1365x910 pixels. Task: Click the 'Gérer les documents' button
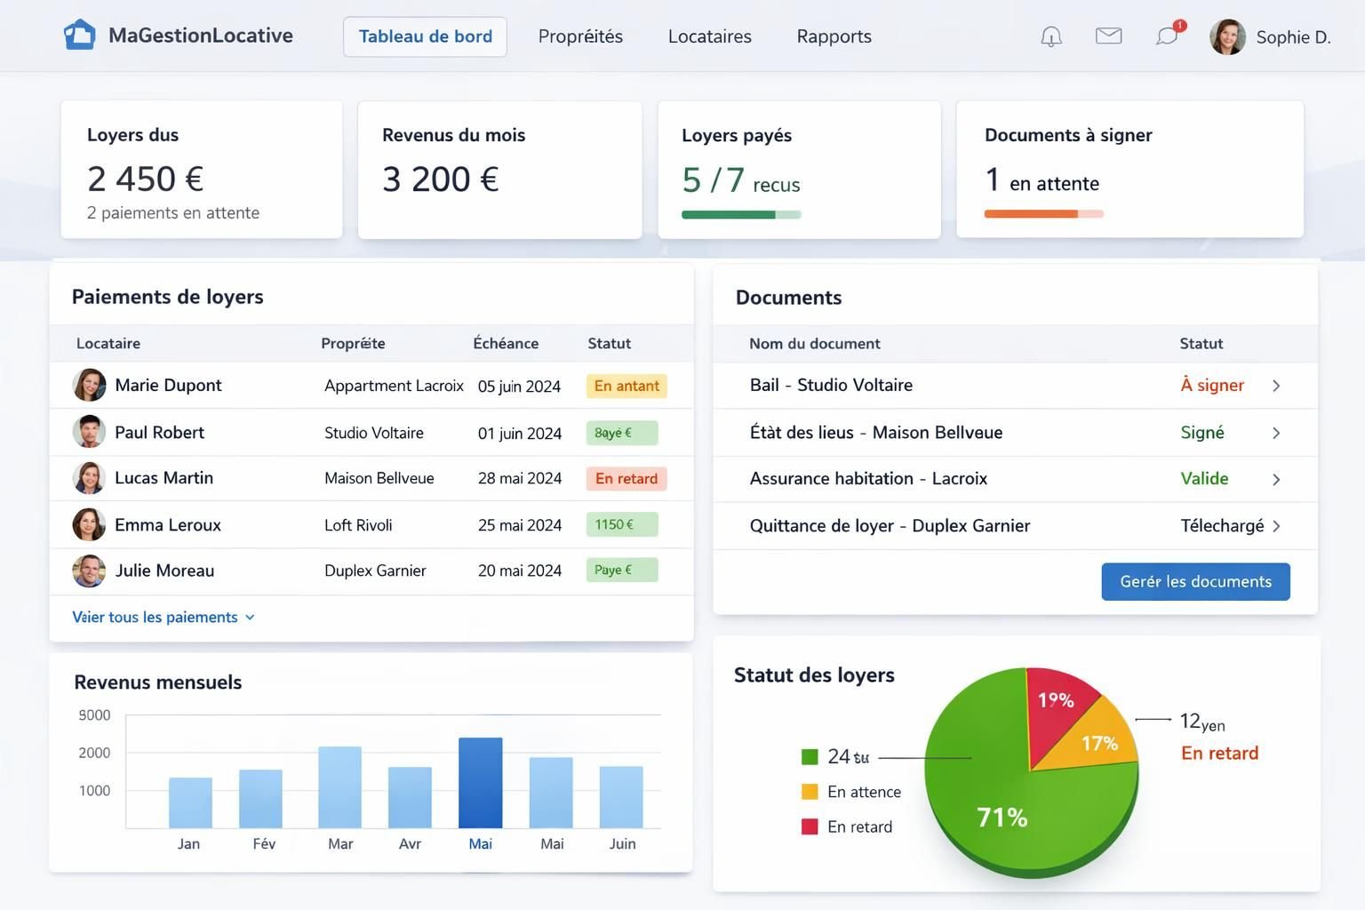pyautogui.click(x=1195, y=581)
